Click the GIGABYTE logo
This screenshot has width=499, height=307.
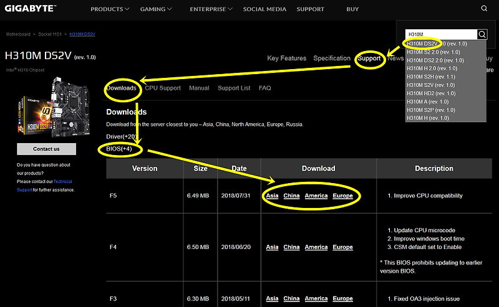[30, 9]
